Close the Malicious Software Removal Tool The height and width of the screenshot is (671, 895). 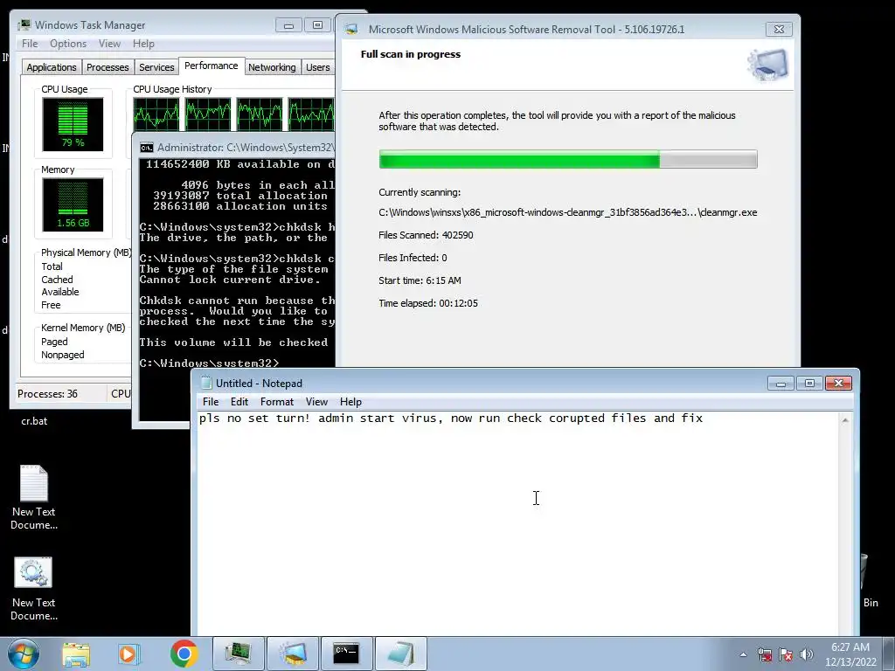click(779, 29)
